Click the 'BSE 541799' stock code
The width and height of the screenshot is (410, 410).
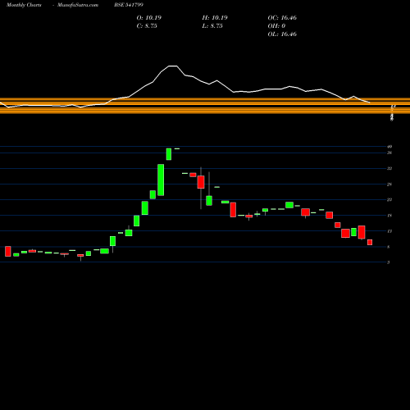pos(129,5)
